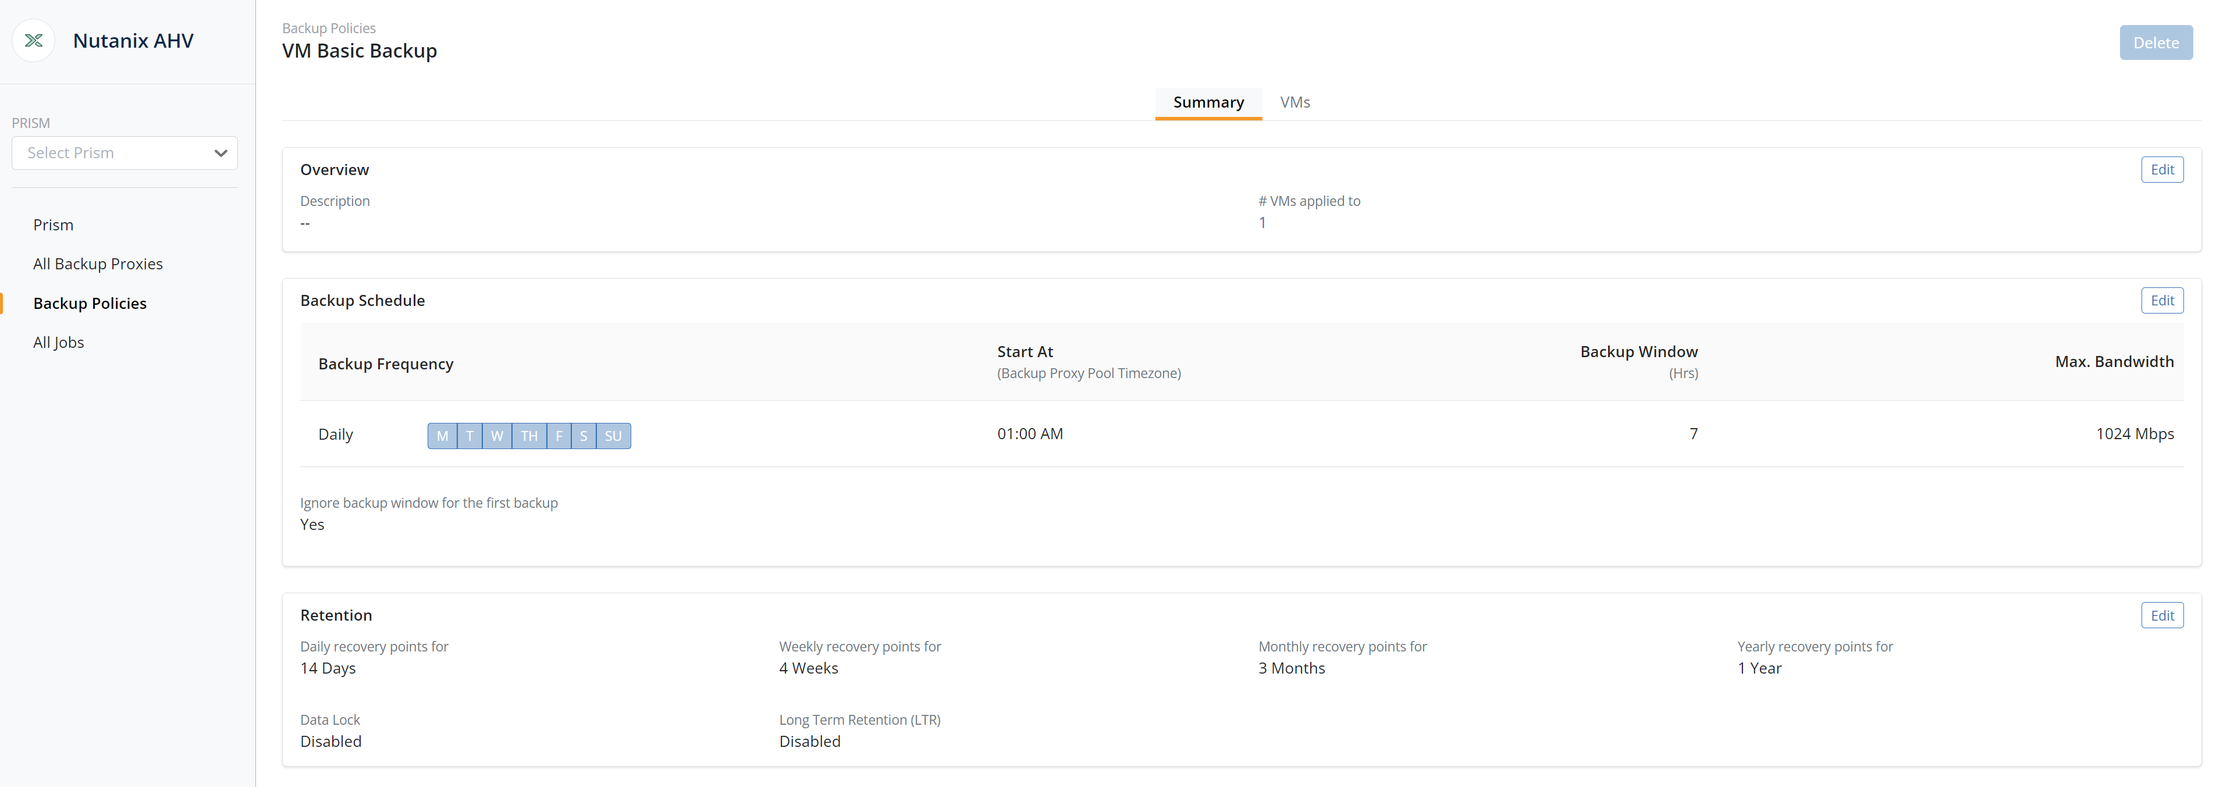The height and width of the screenshot is (787, 2216).
Task: Go to All Backup Proxies
Action: click(x=98, y=264)
